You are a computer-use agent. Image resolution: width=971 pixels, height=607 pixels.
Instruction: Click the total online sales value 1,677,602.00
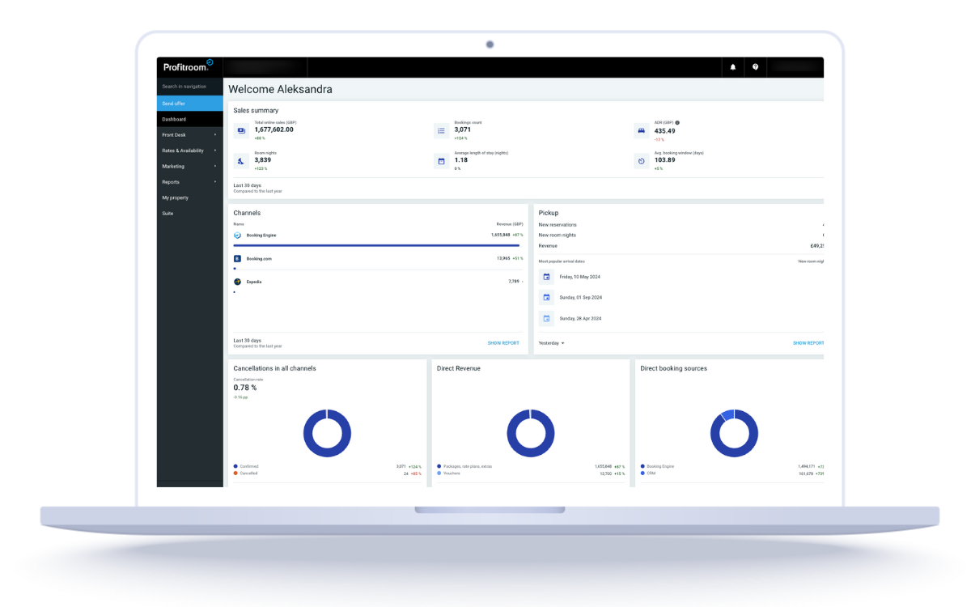pos(274,129)
